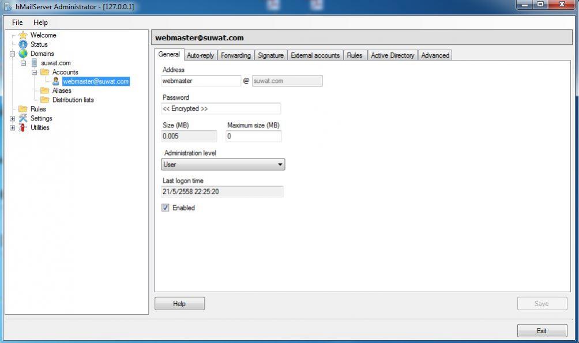Open the Advanced tab

coord(435,55)
